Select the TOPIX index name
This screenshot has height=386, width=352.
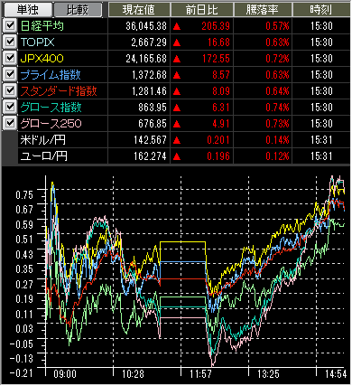[x=38, y=42]
